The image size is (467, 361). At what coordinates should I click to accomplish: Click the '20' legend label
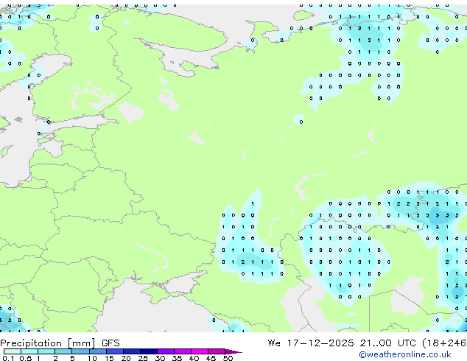point(126,358)
